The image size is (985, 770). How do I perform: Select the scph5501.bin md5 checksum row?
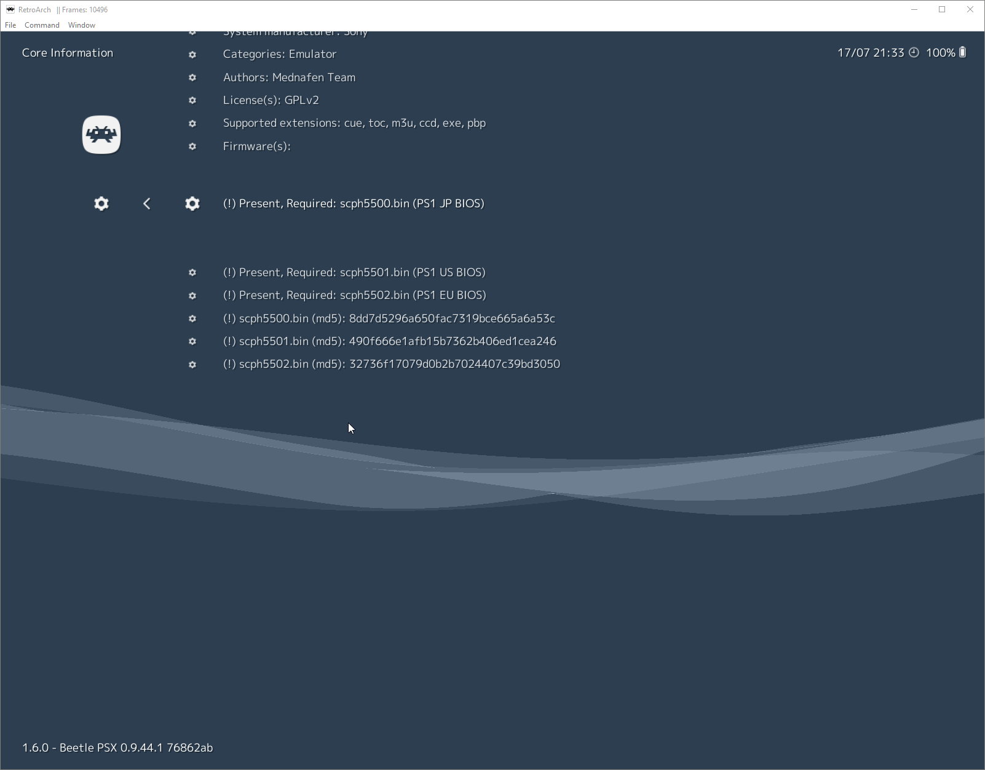pyautogui.click(x=390, y=341)
